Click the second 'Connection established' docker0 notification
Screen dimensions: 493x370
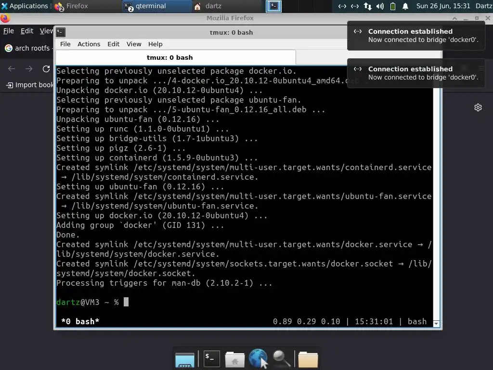[416, 73]
